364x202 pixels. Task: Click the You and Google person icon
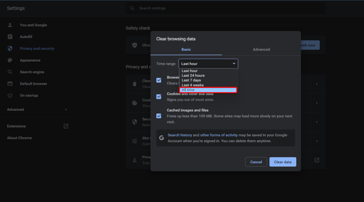(x=10, y=25)
